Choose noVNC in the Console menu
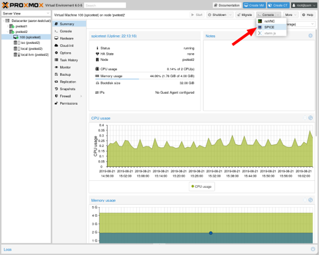 pos(270,21)
